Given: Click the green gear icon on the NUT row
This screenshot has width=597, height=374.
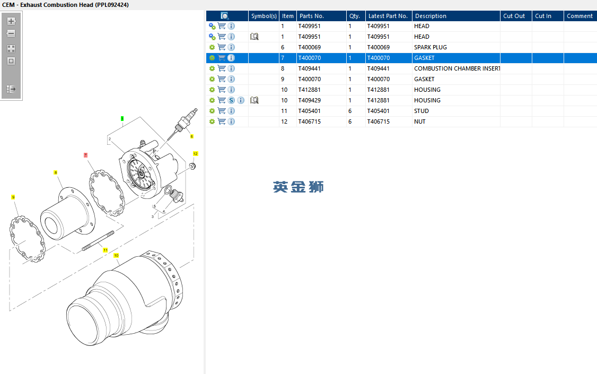Looking at the screenshot, I should [x=212, y=121].
